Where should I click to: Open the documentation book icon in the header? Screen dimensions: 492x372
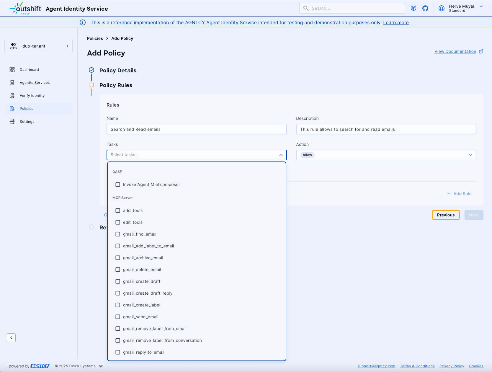[413, 8]
